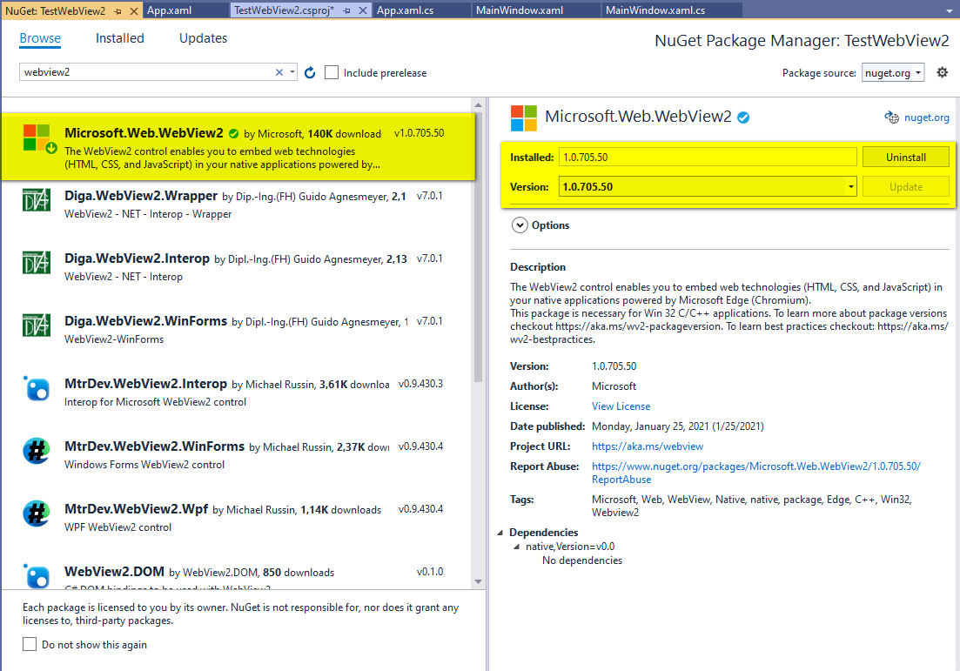Click the Uninstall button
Viewport: 960px width, 671px height.
click(x=905, y=158)
